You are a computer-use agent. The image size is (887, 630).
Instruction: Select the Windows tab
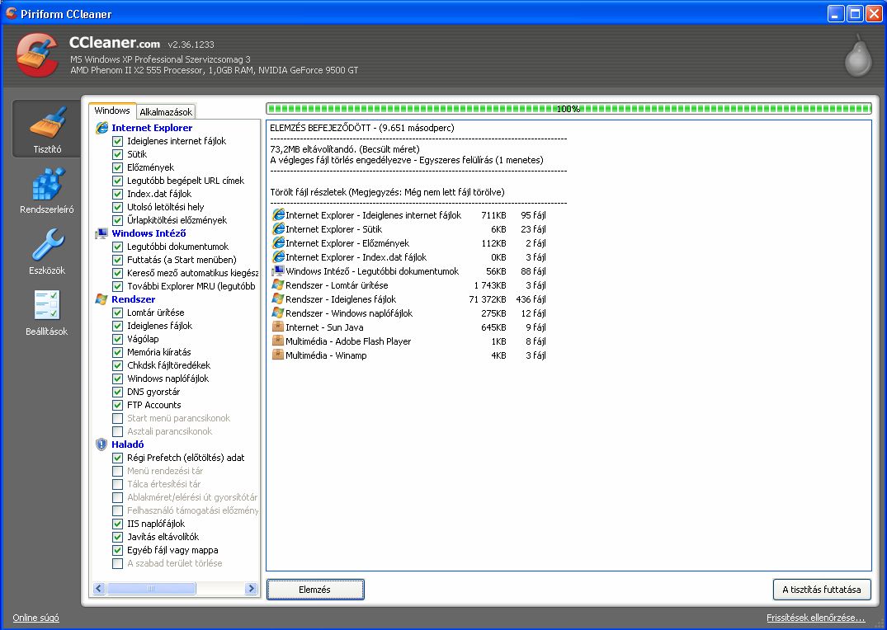tap(112, 109)
